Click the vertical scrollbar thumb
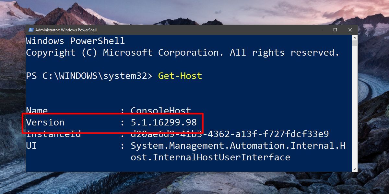The height and width of the screenshot is (194, 389). [x=355, y=43]
